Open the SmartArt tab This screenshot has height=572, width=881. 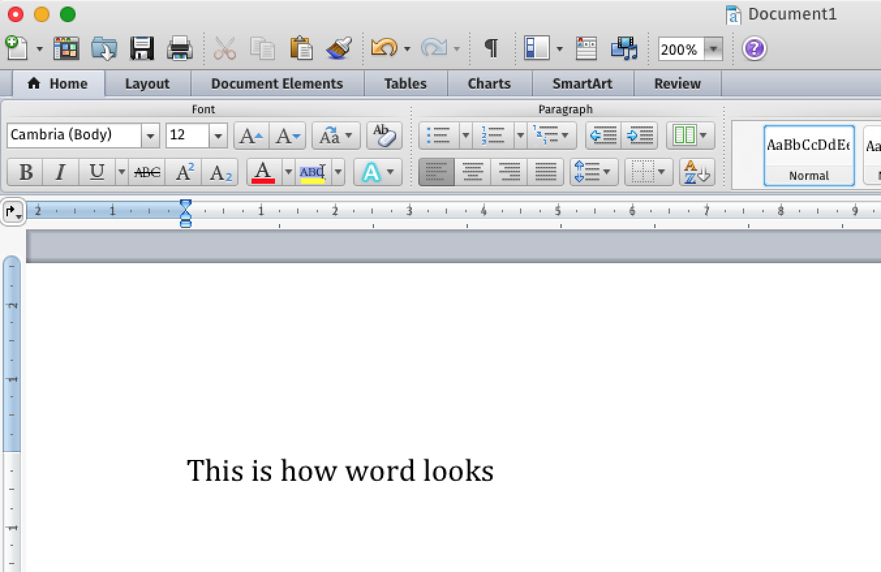(583, 83)
